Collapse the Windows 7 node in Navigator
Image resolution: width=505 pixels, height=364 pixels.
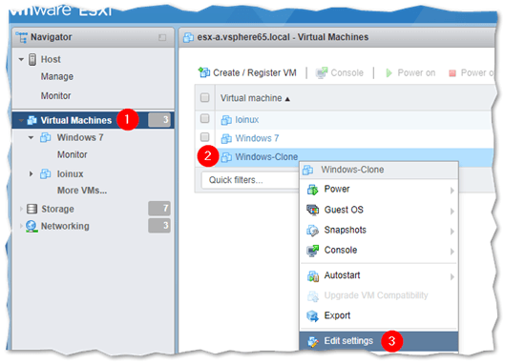coord(31,137)
